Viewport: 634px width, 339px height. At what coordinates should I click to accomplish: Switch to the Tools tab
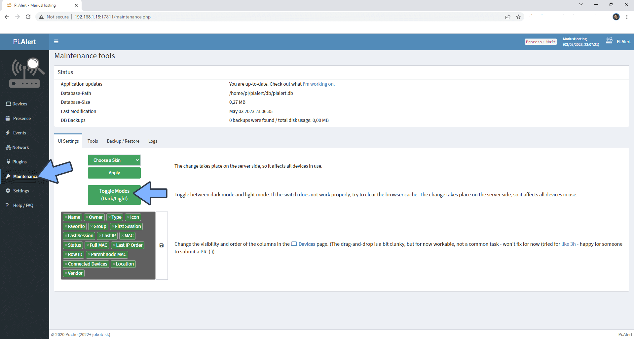point(93,141)
